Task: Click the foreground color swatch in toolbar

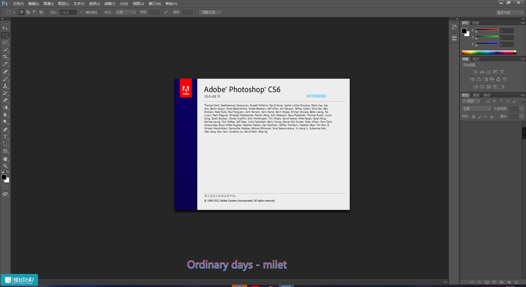Action: (4, 177)
